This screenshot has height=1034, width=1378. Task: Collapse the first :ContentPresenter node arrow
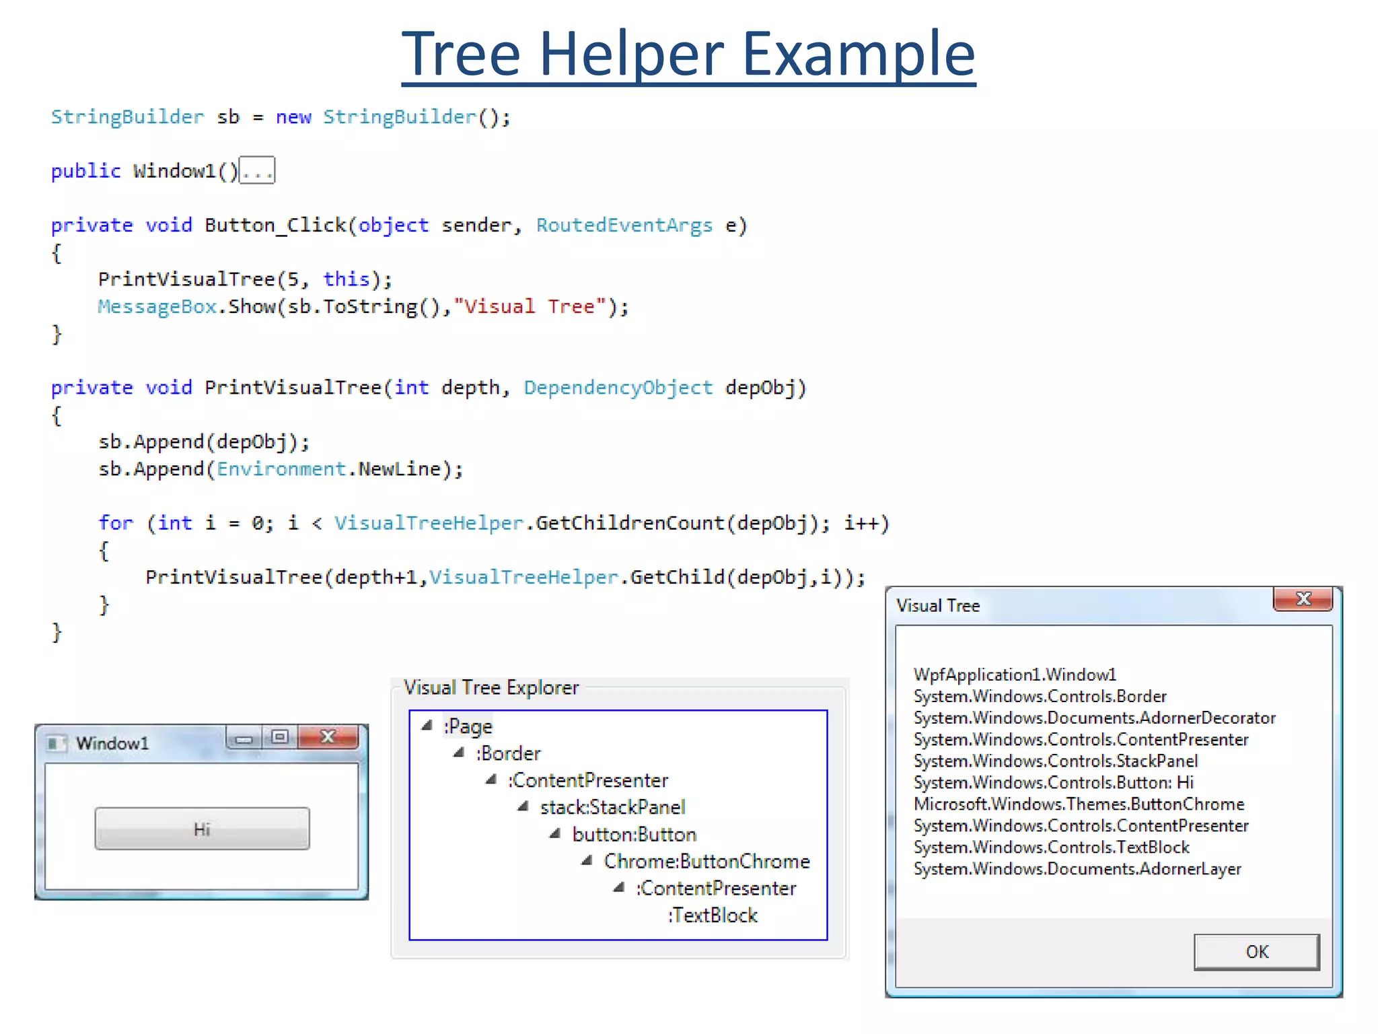click(x=491, y=780)
